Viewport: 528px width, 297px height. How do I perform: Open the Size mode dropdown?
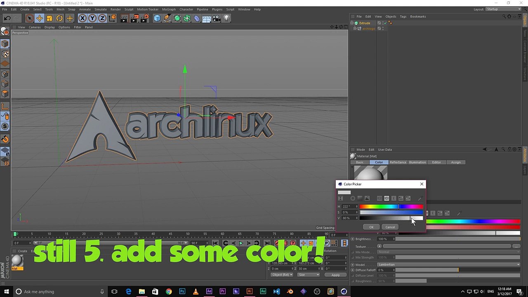pyautogui.click(x=309, y=275)
